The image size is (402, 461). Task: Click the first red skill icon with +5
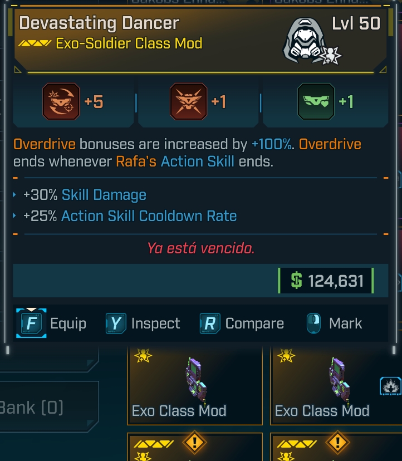61,102
